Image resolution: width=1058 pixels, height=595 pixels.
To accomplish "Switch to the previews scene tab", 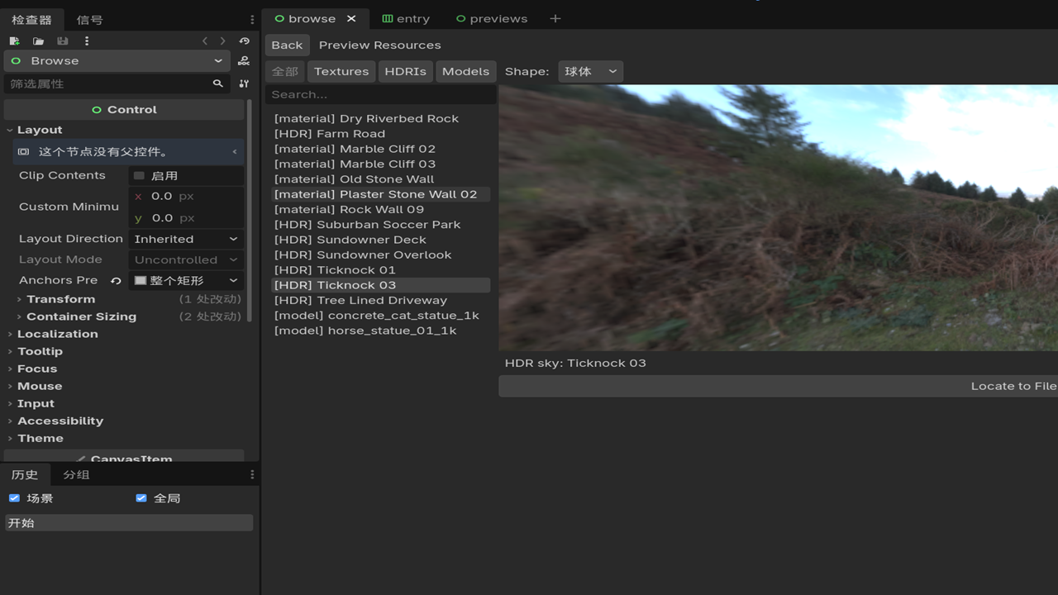I will pos(492,18).
